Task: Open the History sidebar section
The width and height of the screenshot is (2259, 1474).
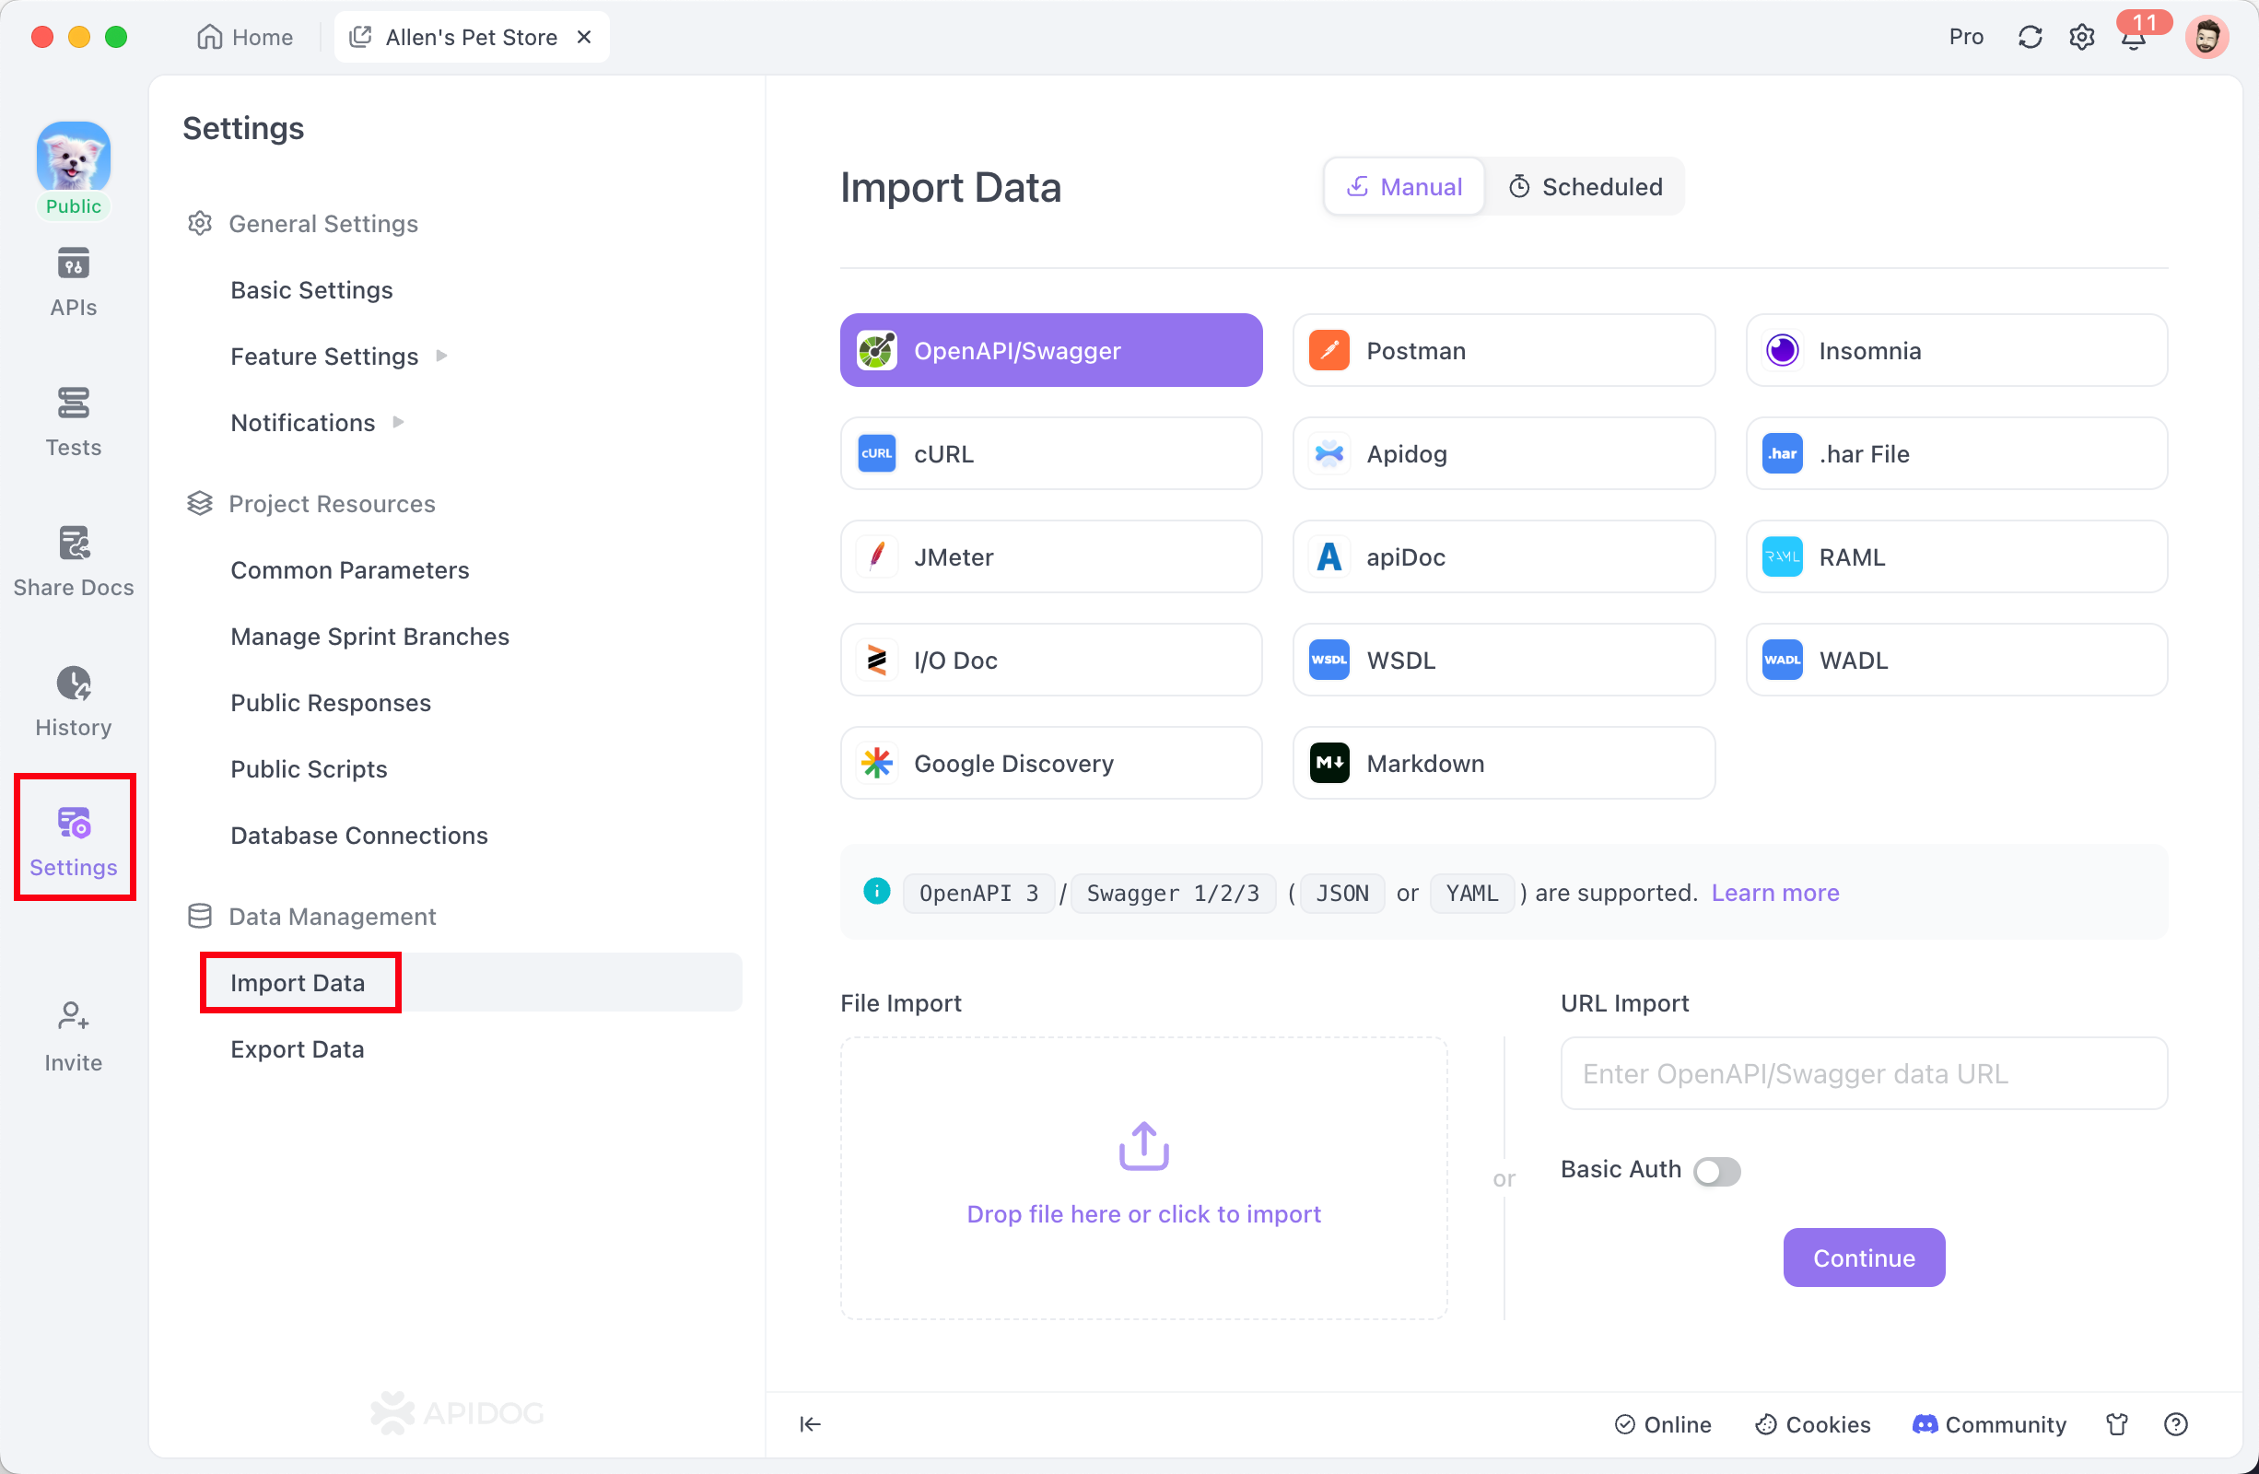Action: (73, 701)
